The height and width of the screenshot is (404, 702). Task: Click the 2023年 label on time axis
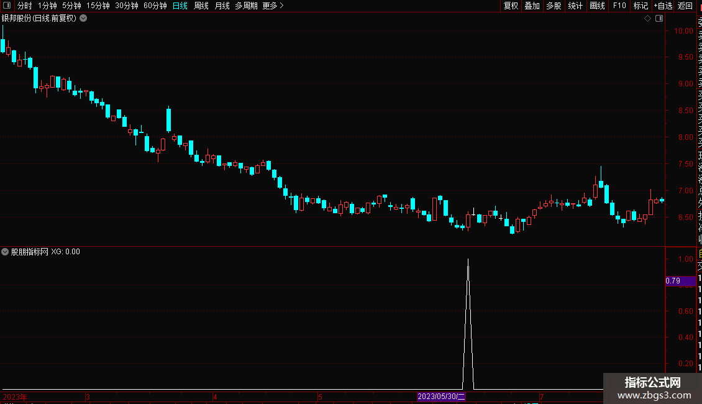coord(15,397)
